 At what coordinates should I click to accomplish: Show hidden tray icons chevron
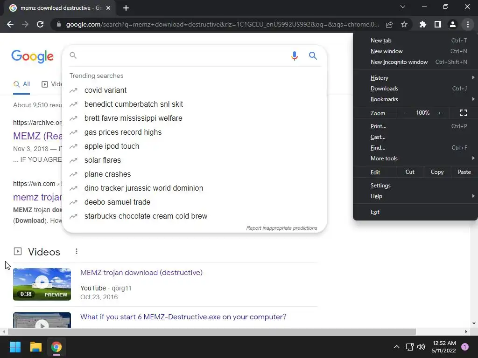point(397,347)
